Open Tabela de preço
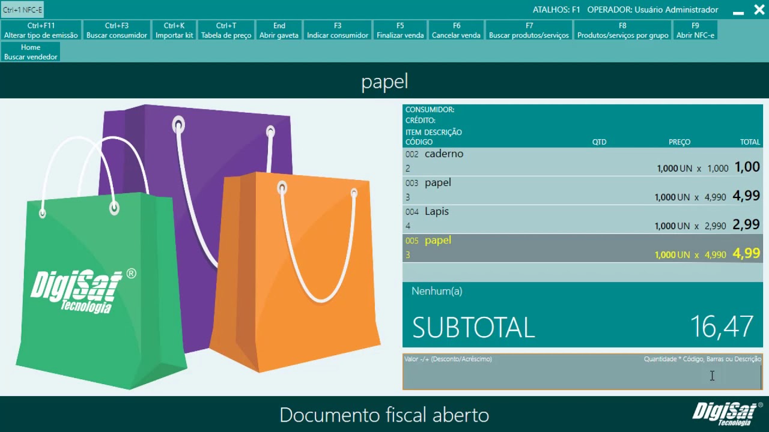Viewport: 769px width, 432px height. [x=226, y=31]
